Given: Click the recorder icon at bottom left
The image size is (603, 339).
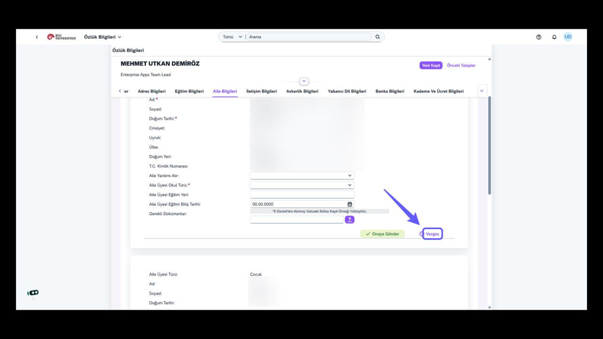Looking at the screenshot, I should point(33,292).
